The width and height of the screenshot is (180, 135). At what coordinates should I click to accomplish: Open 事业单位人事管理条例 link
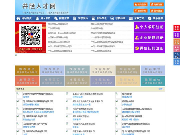click(x=58, y=24)
